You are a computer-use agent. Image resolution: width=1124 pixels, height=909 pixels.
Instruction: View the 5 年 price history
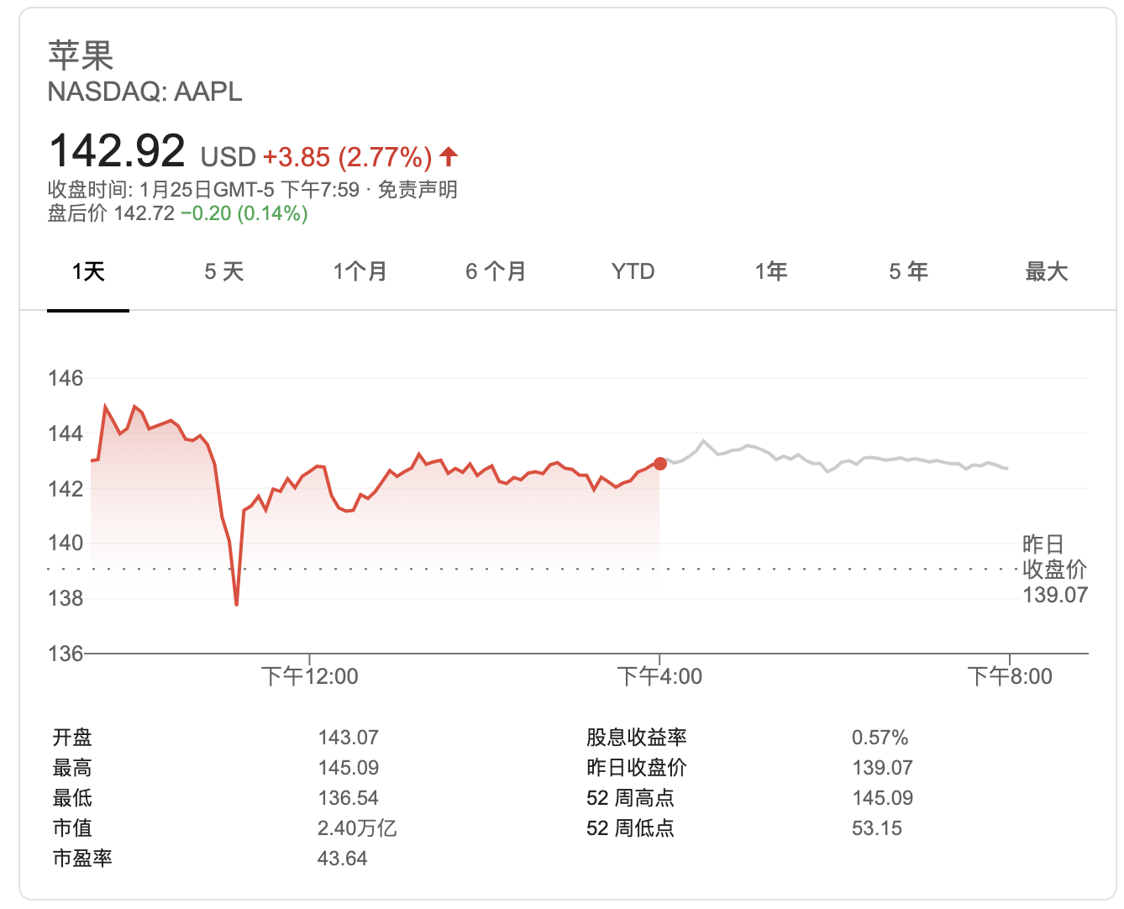click(x=908, y=271)
